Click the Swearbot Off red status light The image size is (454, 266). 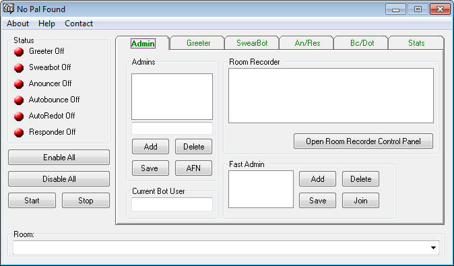pos(19,68)
